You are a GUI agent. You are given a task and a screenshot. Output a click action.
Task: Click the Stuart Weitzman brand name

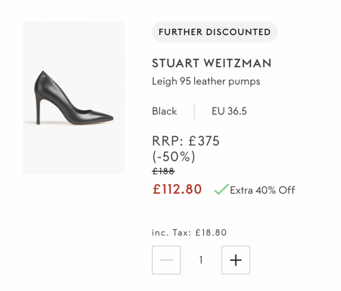tap(211, 63)
